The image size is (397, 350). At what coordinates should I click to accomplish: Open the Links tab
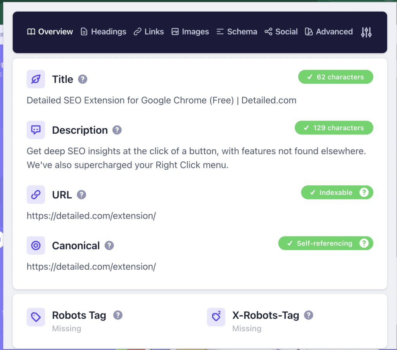(x=148, y=32)
